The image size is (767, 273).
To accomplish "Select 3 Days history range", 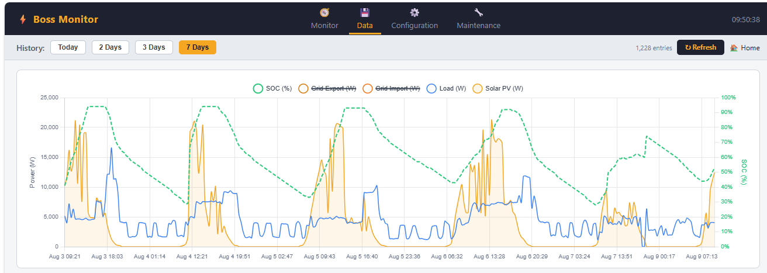I will pyautogui.click(x=154, y=47).
